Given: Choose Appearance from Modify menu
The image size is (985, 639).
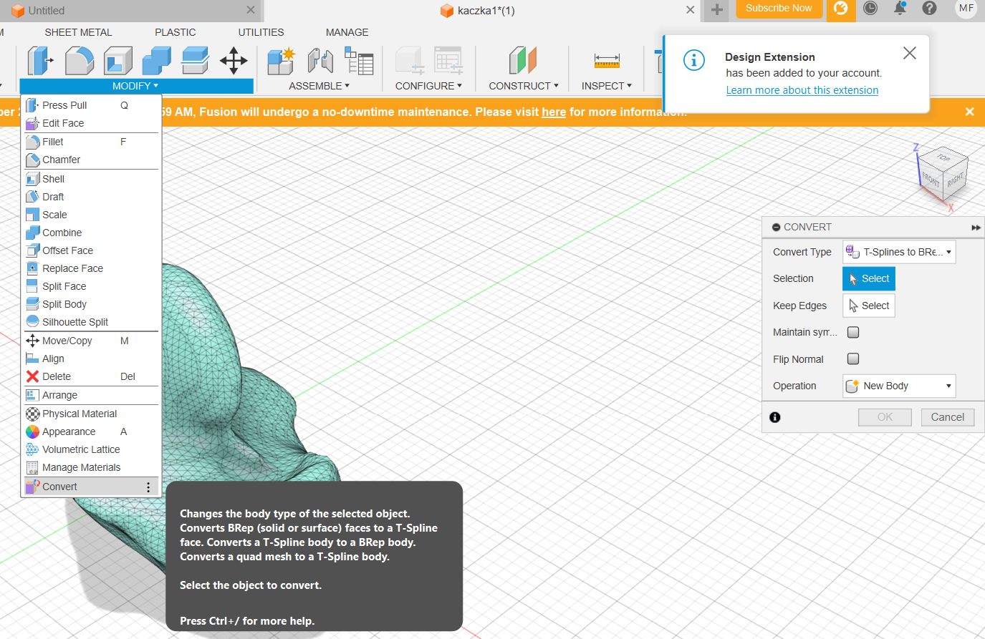Looking at the screenshot, I should tap(91, 431).
